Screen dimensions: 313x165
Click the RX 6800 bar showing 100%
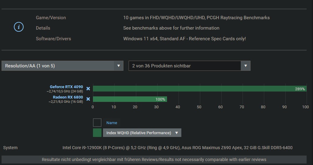click(x=130, y=99)
